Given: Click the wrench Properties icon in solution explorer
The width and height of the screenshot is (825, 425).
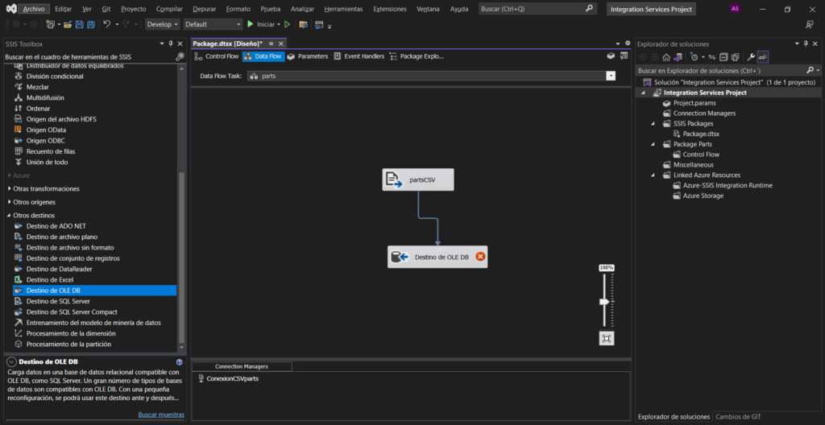Looking at the screenshot, I should (751, 57).
